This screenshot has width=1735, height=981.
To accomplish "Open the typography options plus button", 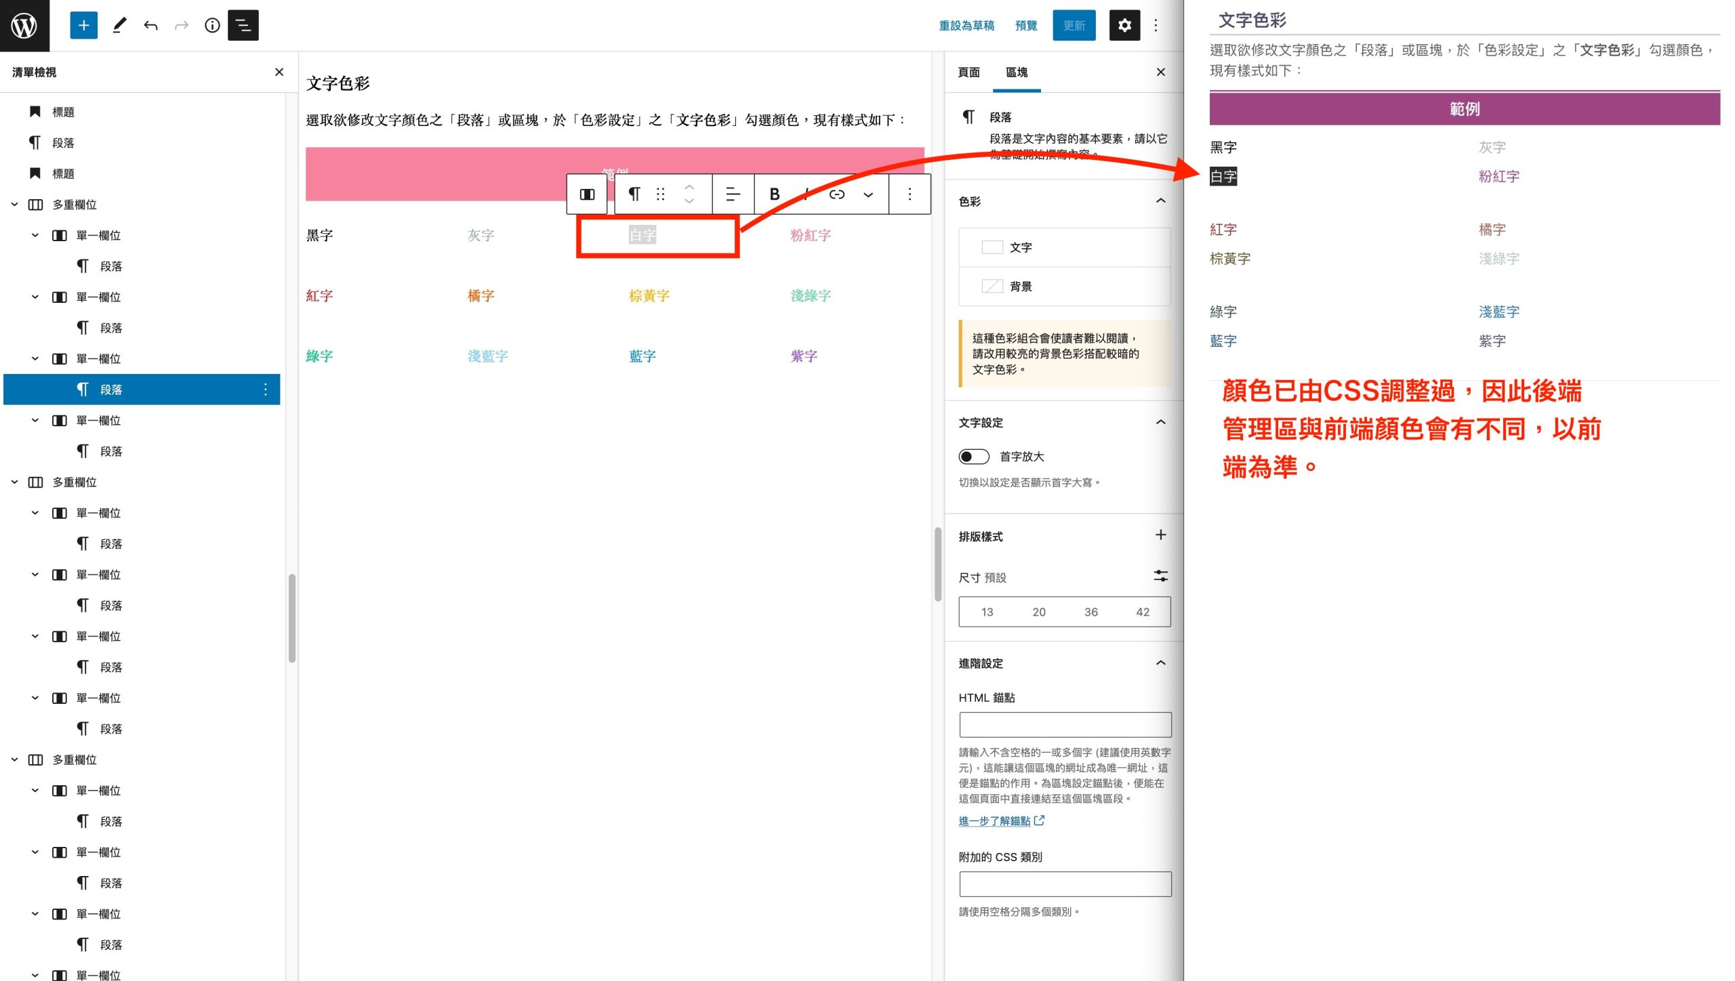I will coord(1161,535).
